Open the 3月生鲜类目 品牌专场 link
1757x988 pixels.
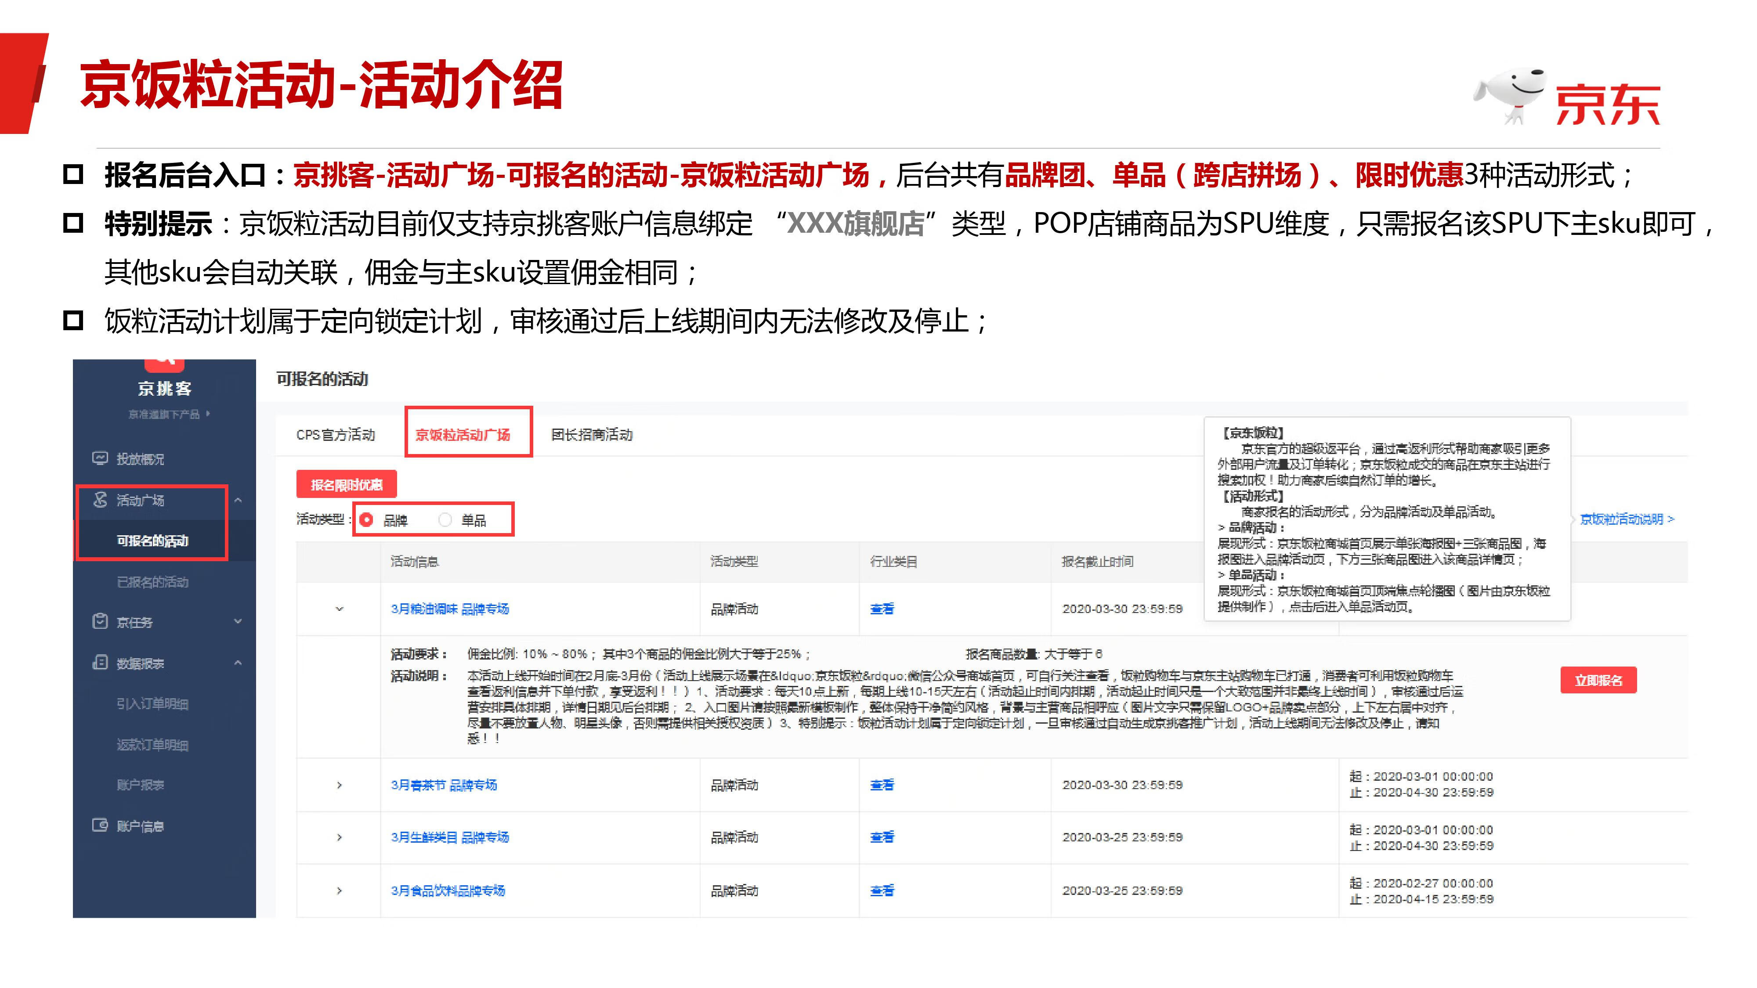click(449, 837)
